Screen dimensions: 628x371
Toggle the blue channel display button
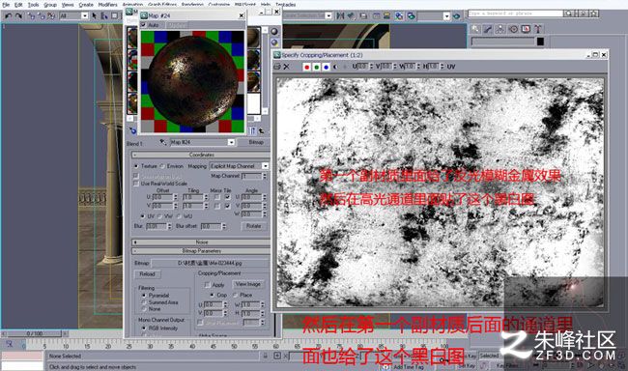[x=326, y=67]
